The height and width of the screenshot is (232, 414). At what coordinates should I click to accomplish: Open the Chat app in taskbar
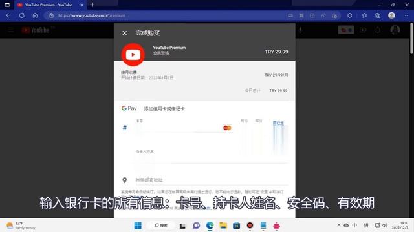point(196,226)
